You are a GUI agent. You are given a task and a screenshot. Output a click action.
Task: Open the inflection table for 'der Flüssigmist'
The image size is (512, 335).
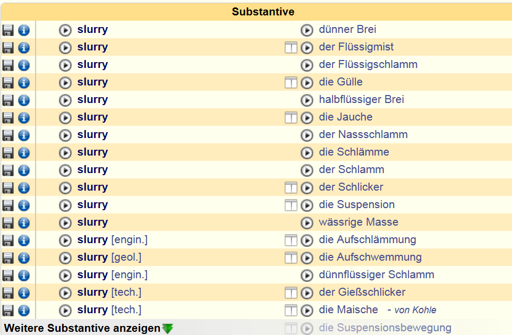click(291, 48)
